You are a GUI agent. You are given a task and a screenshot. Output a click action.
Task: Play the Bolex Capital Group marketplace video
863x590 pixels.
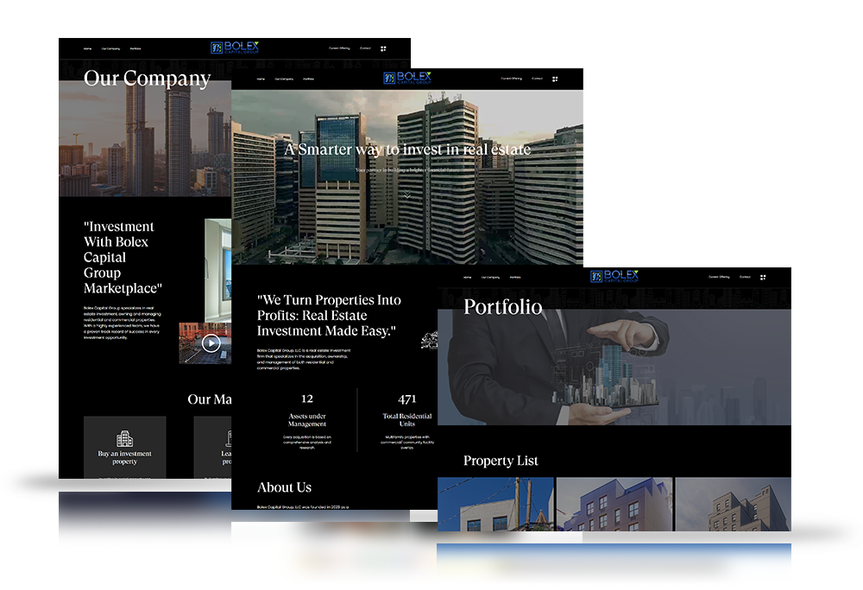coord(210,342)
